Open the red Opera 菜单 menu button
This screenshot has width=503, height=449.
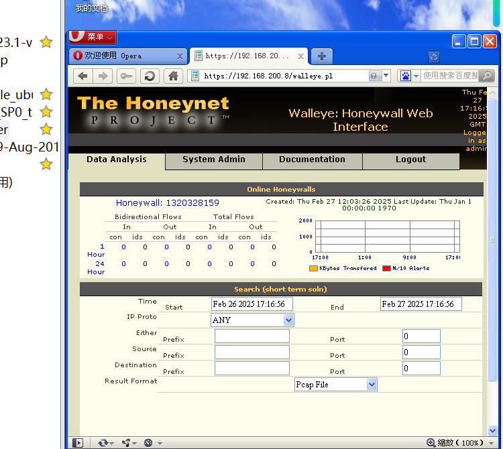pos(93,37)
